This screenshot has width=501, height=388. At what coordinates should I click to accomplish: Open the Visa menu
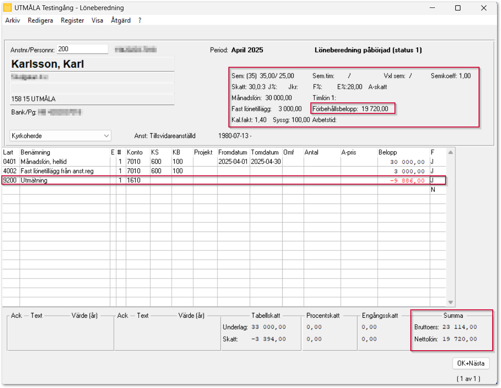(x=97, y=21)
